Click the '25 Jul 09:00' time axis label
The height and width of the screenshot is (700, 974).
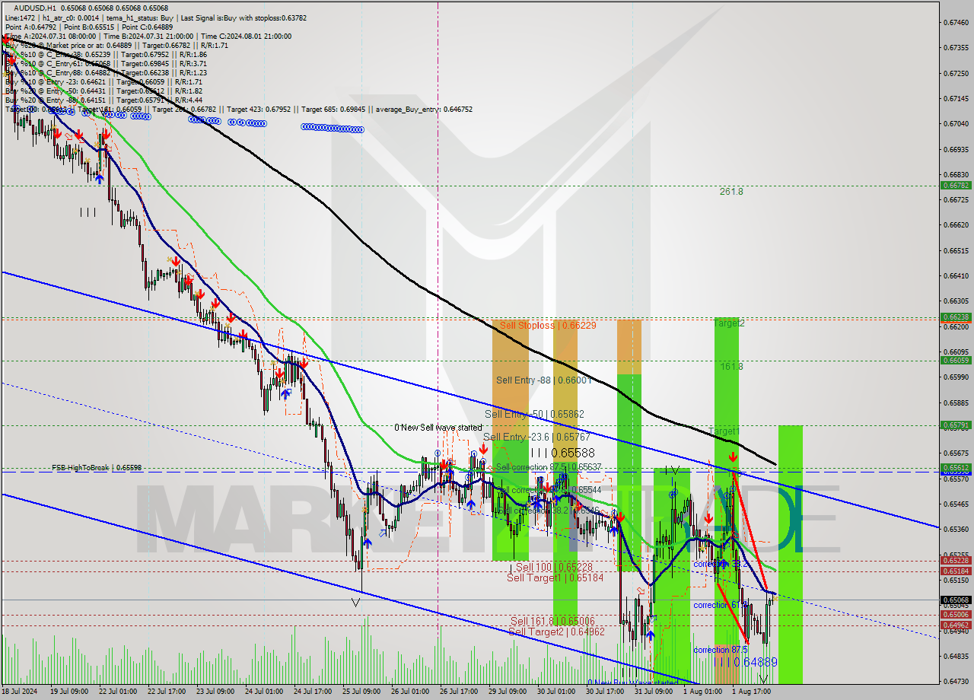click(362, 692)
